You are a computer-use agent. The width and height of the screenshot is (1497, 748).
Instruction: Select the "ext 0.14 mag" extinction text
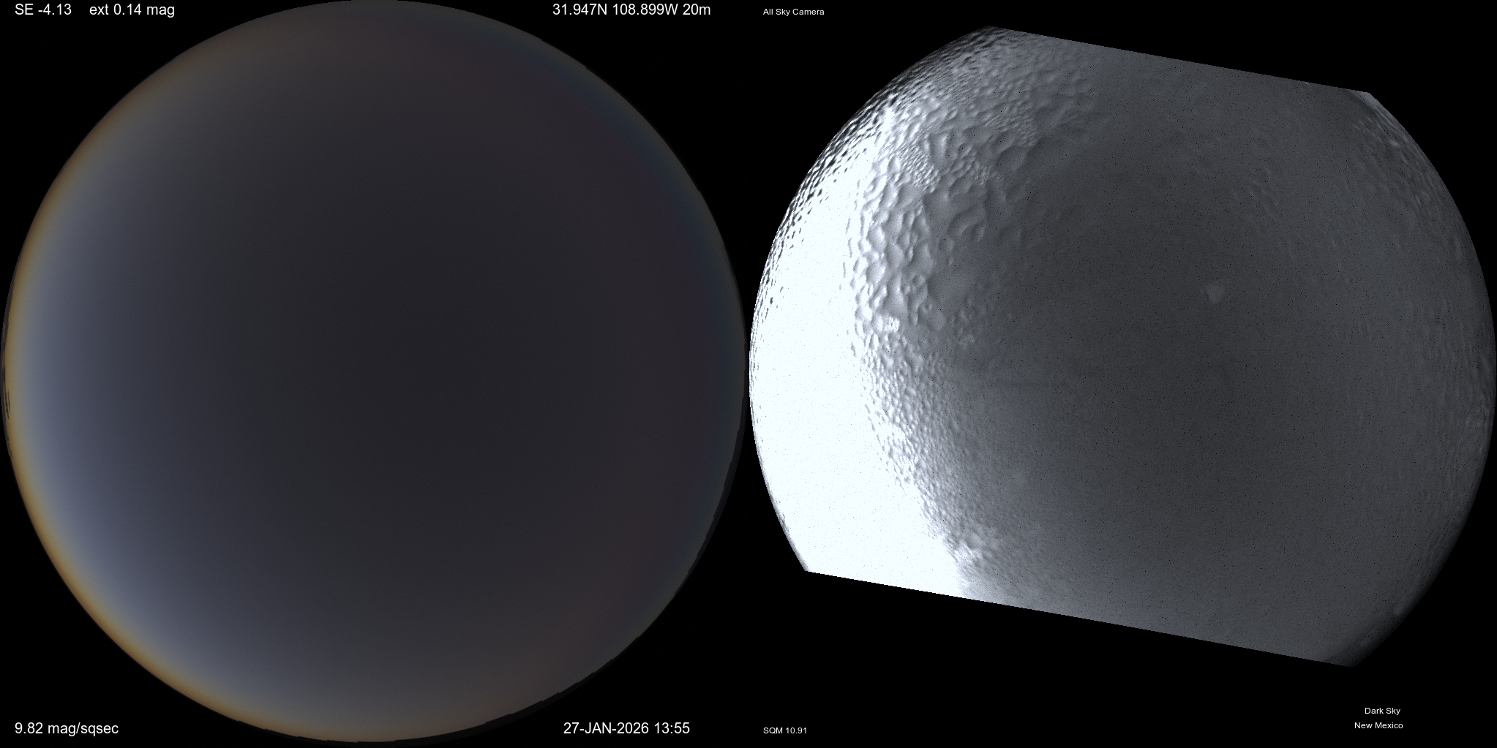[x=132, y=10]
